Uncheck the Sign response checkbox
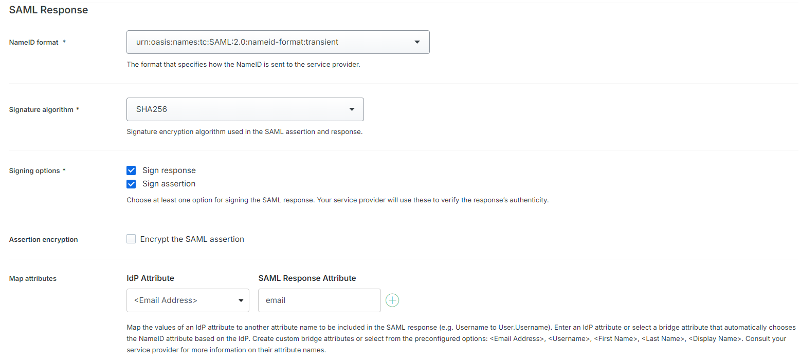Screen dimensions: 800x361 131,170
